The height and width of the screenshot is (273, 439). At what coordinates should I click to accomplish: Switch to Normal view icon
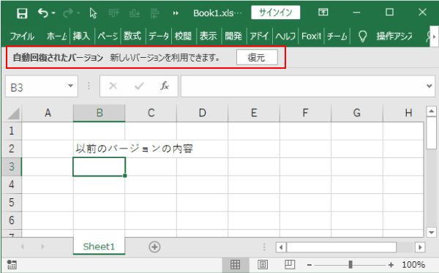235,264
